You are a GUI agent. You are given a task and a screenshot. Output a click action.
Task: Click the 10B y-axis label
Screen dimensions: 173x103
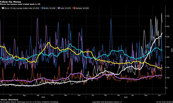click(x=168, y=78)
